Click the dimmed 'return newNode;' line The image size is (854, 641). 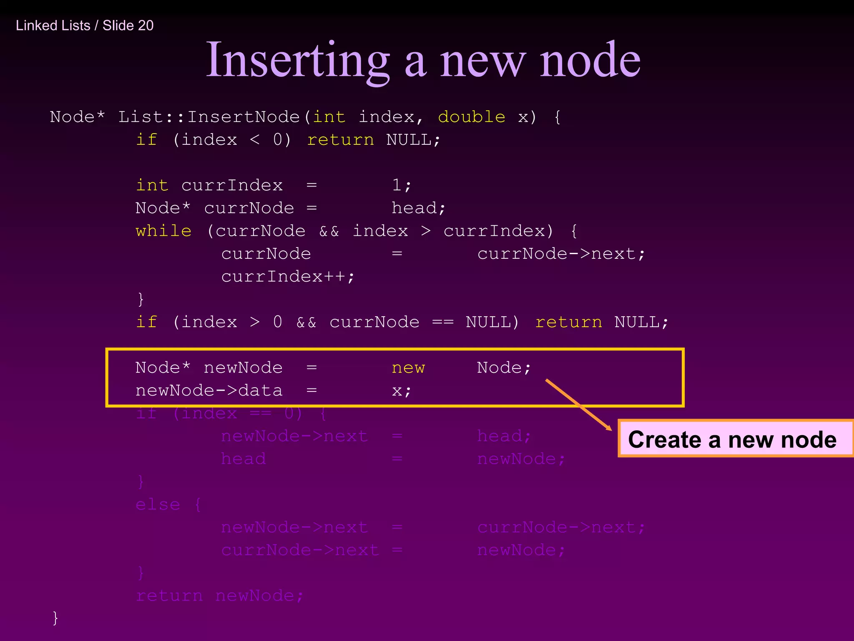219,596
